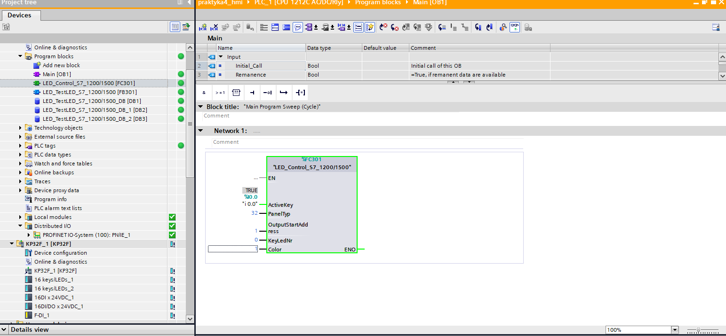Viewport: 726px width, 336px height.
Task: Toggle the show favorites star button
Action: coord(370,27)
